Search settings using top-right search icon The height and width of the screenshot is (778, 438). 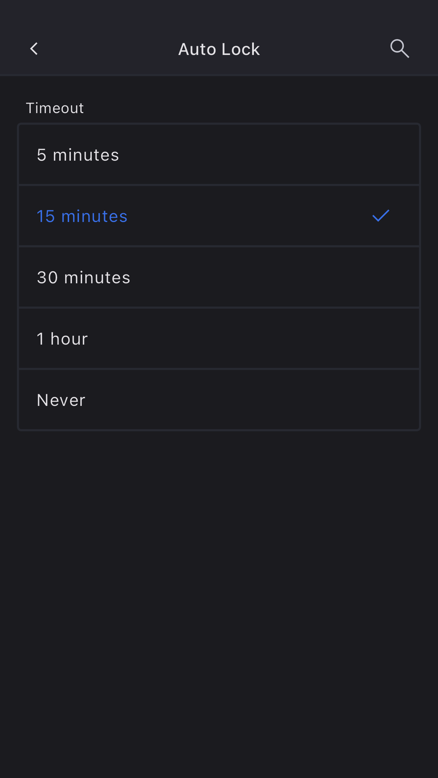399,49
